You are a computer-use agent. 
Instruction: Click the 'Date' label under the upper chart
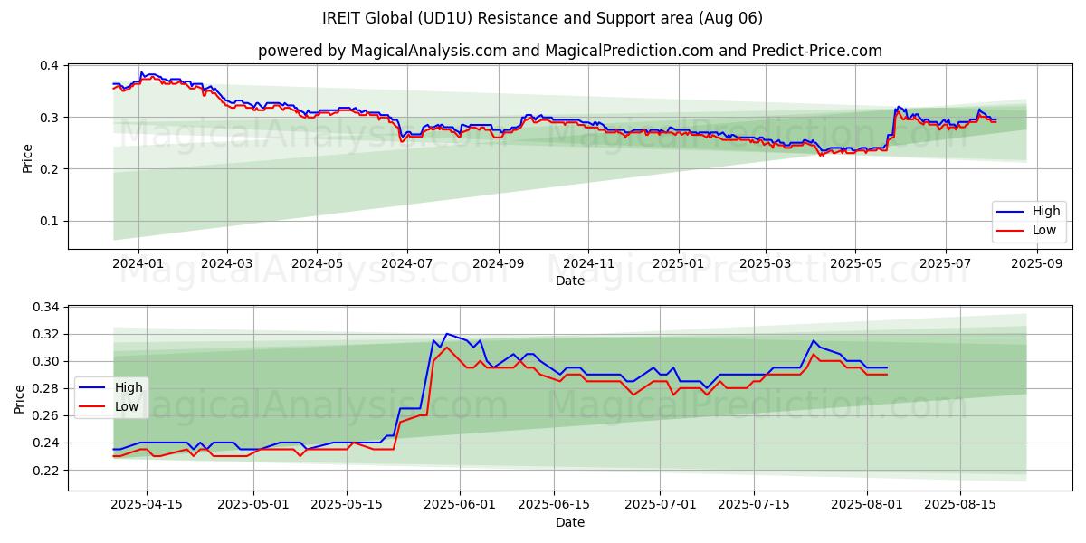click(570, 281)
